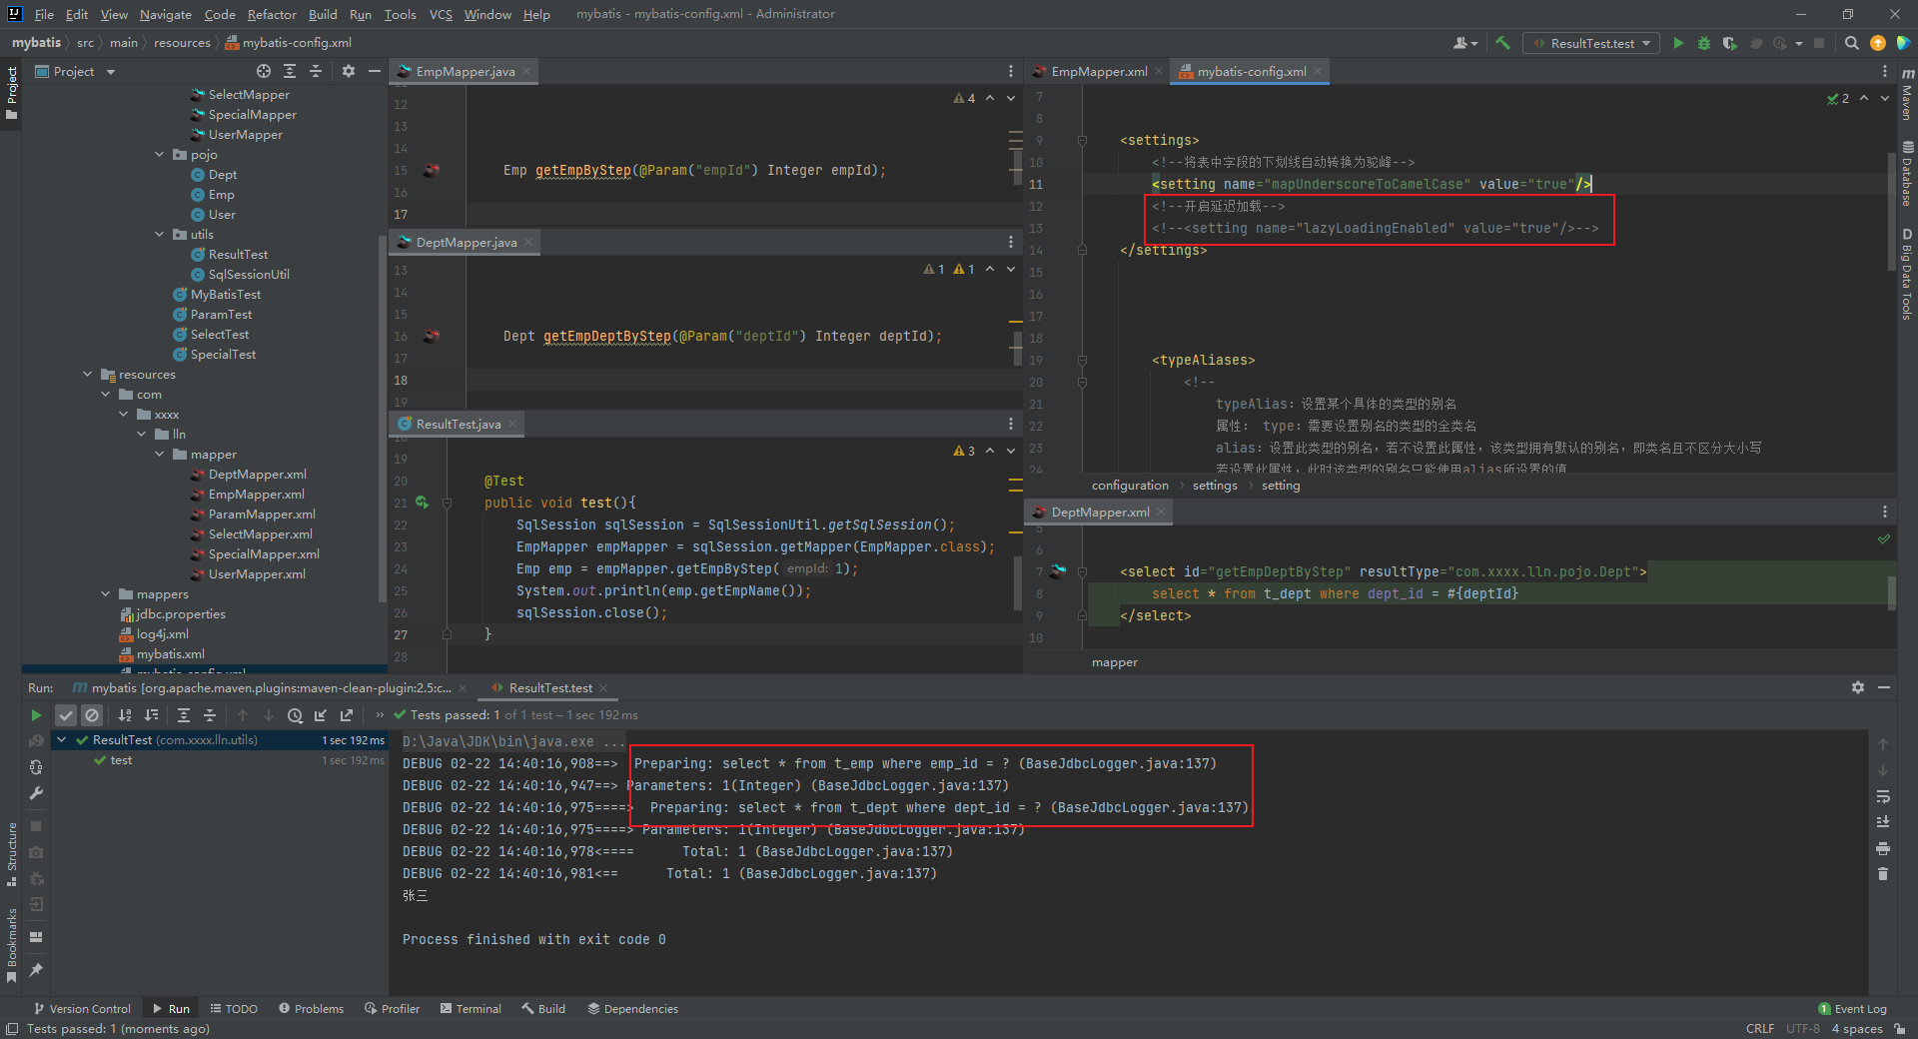This screenshot has width=1918, height=1039.
Task: Toggle show ignored tests button
Action: [92, 715]
